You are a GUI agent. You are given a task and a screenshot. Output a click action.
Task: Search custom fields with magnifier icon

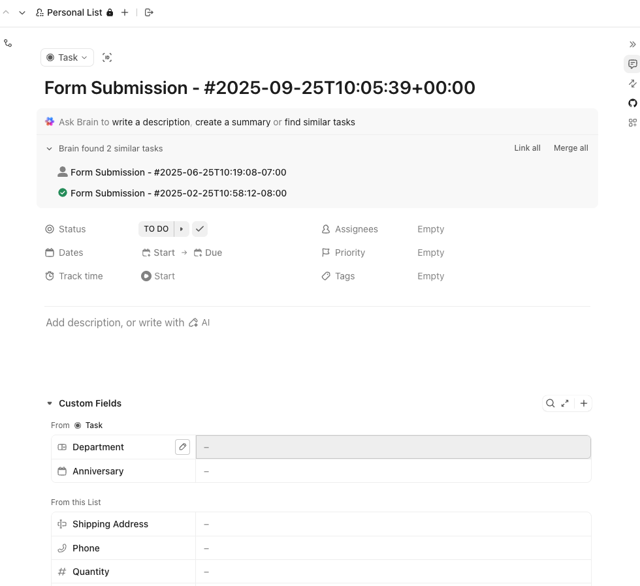[551, 403]
